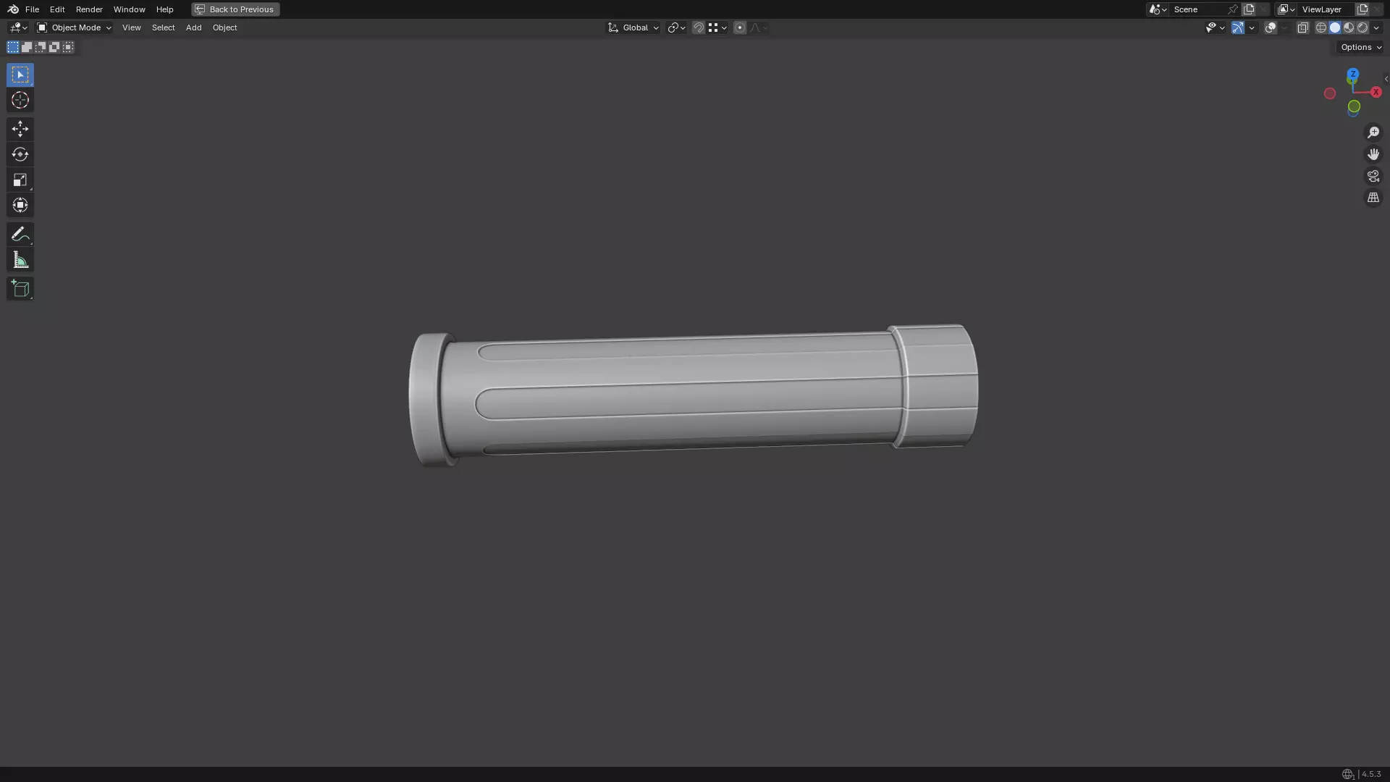Click the Blender logo menu
The image size is (1390, 782).
click(x=13, y=9)
